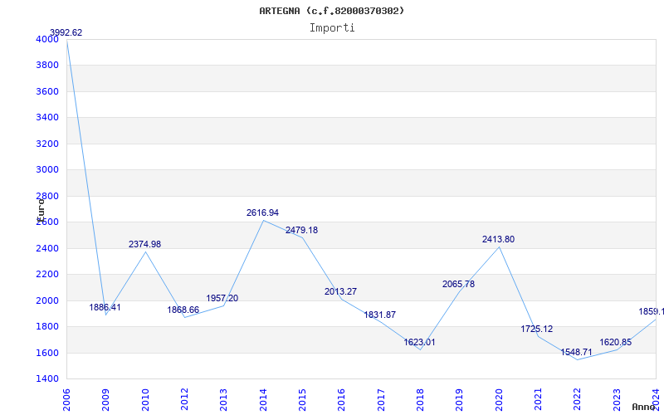664x415 pixels.
Task: Click the y-axis value 3600
Action: pyautogui.click(x=47, y=91)
